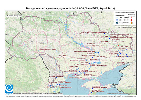Select the blue marker at м. Кривий Ріг
This screenshot has width=141, height=100.
click(86, 60)
